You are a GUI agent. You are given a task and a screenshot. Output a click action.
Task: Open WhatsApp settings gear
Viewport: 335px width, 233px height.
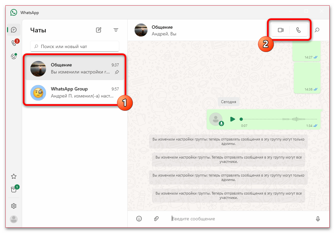(14, 206)
